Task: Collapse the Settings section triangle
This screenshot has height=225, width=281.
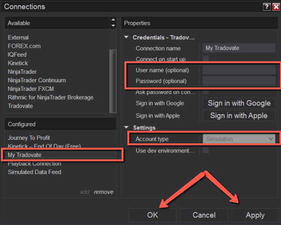Action: click(x=126, y=127)
